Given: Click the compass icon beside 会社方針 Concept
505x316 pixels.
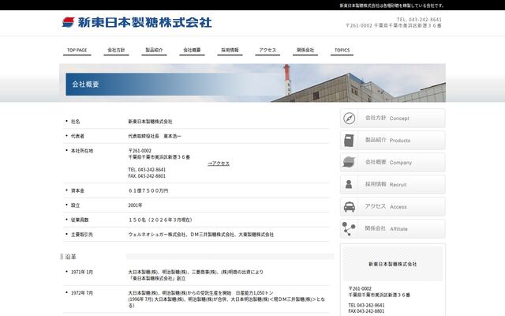Looking at the screenshot, I should click(x=349, y=118).
